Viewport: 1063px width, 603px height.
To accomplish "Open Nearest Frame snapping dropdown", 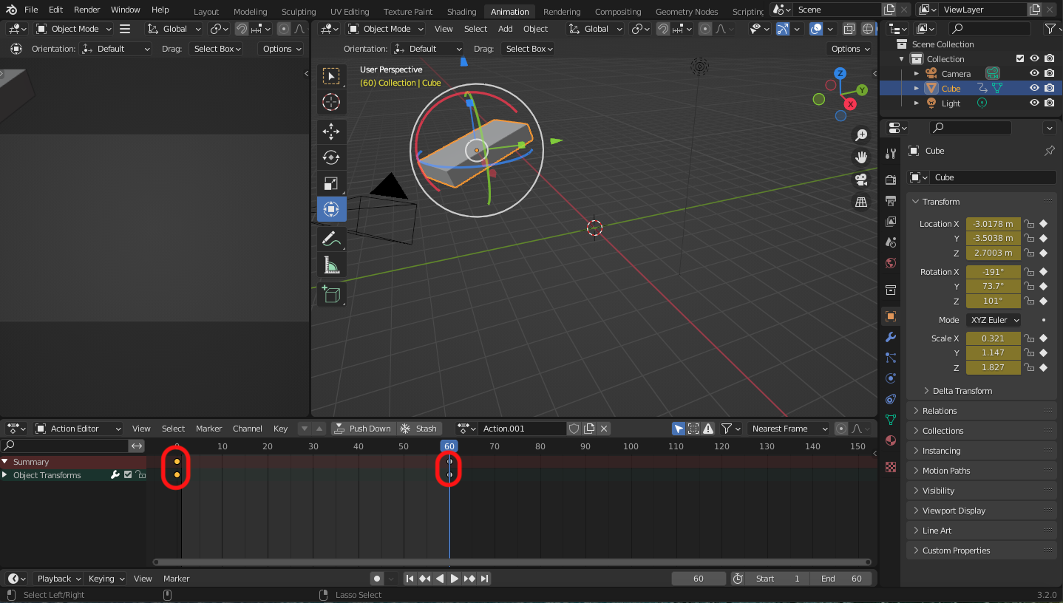I will [789, 429].
